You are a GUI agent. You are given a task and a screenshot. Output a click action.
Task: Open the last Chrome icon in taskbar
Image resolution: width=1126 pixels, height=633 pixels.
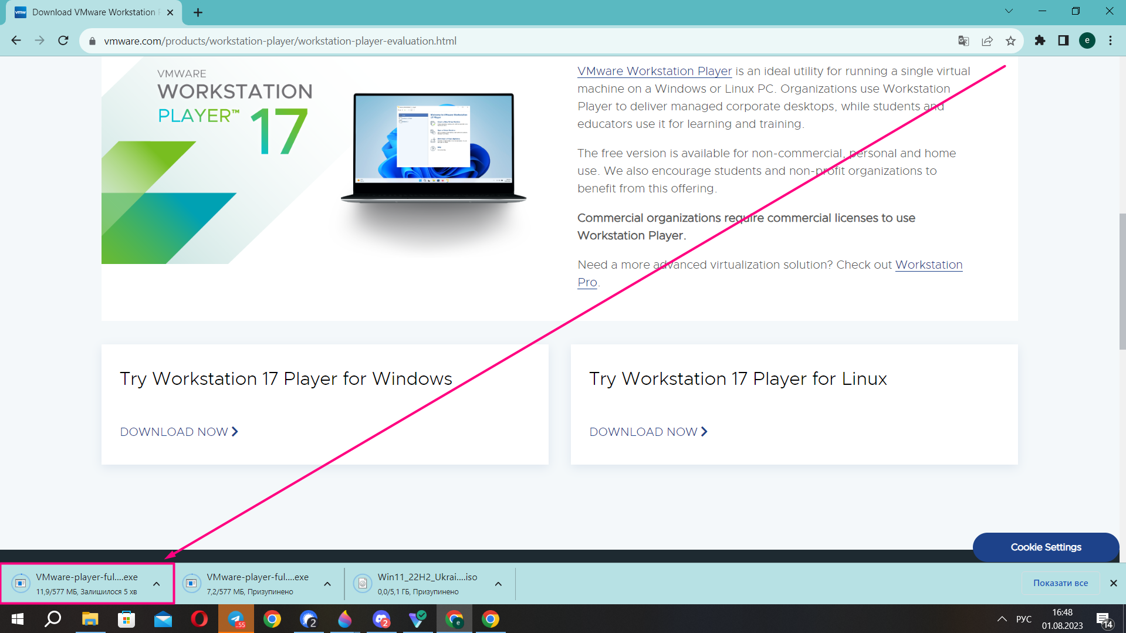[x=491, y=619]
